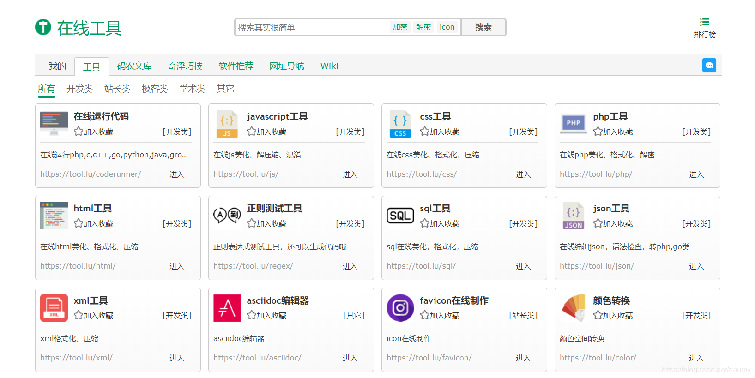Click the css工具 CSS file icon
This screenshot has height=378, width=755.
tap(400, 124)
